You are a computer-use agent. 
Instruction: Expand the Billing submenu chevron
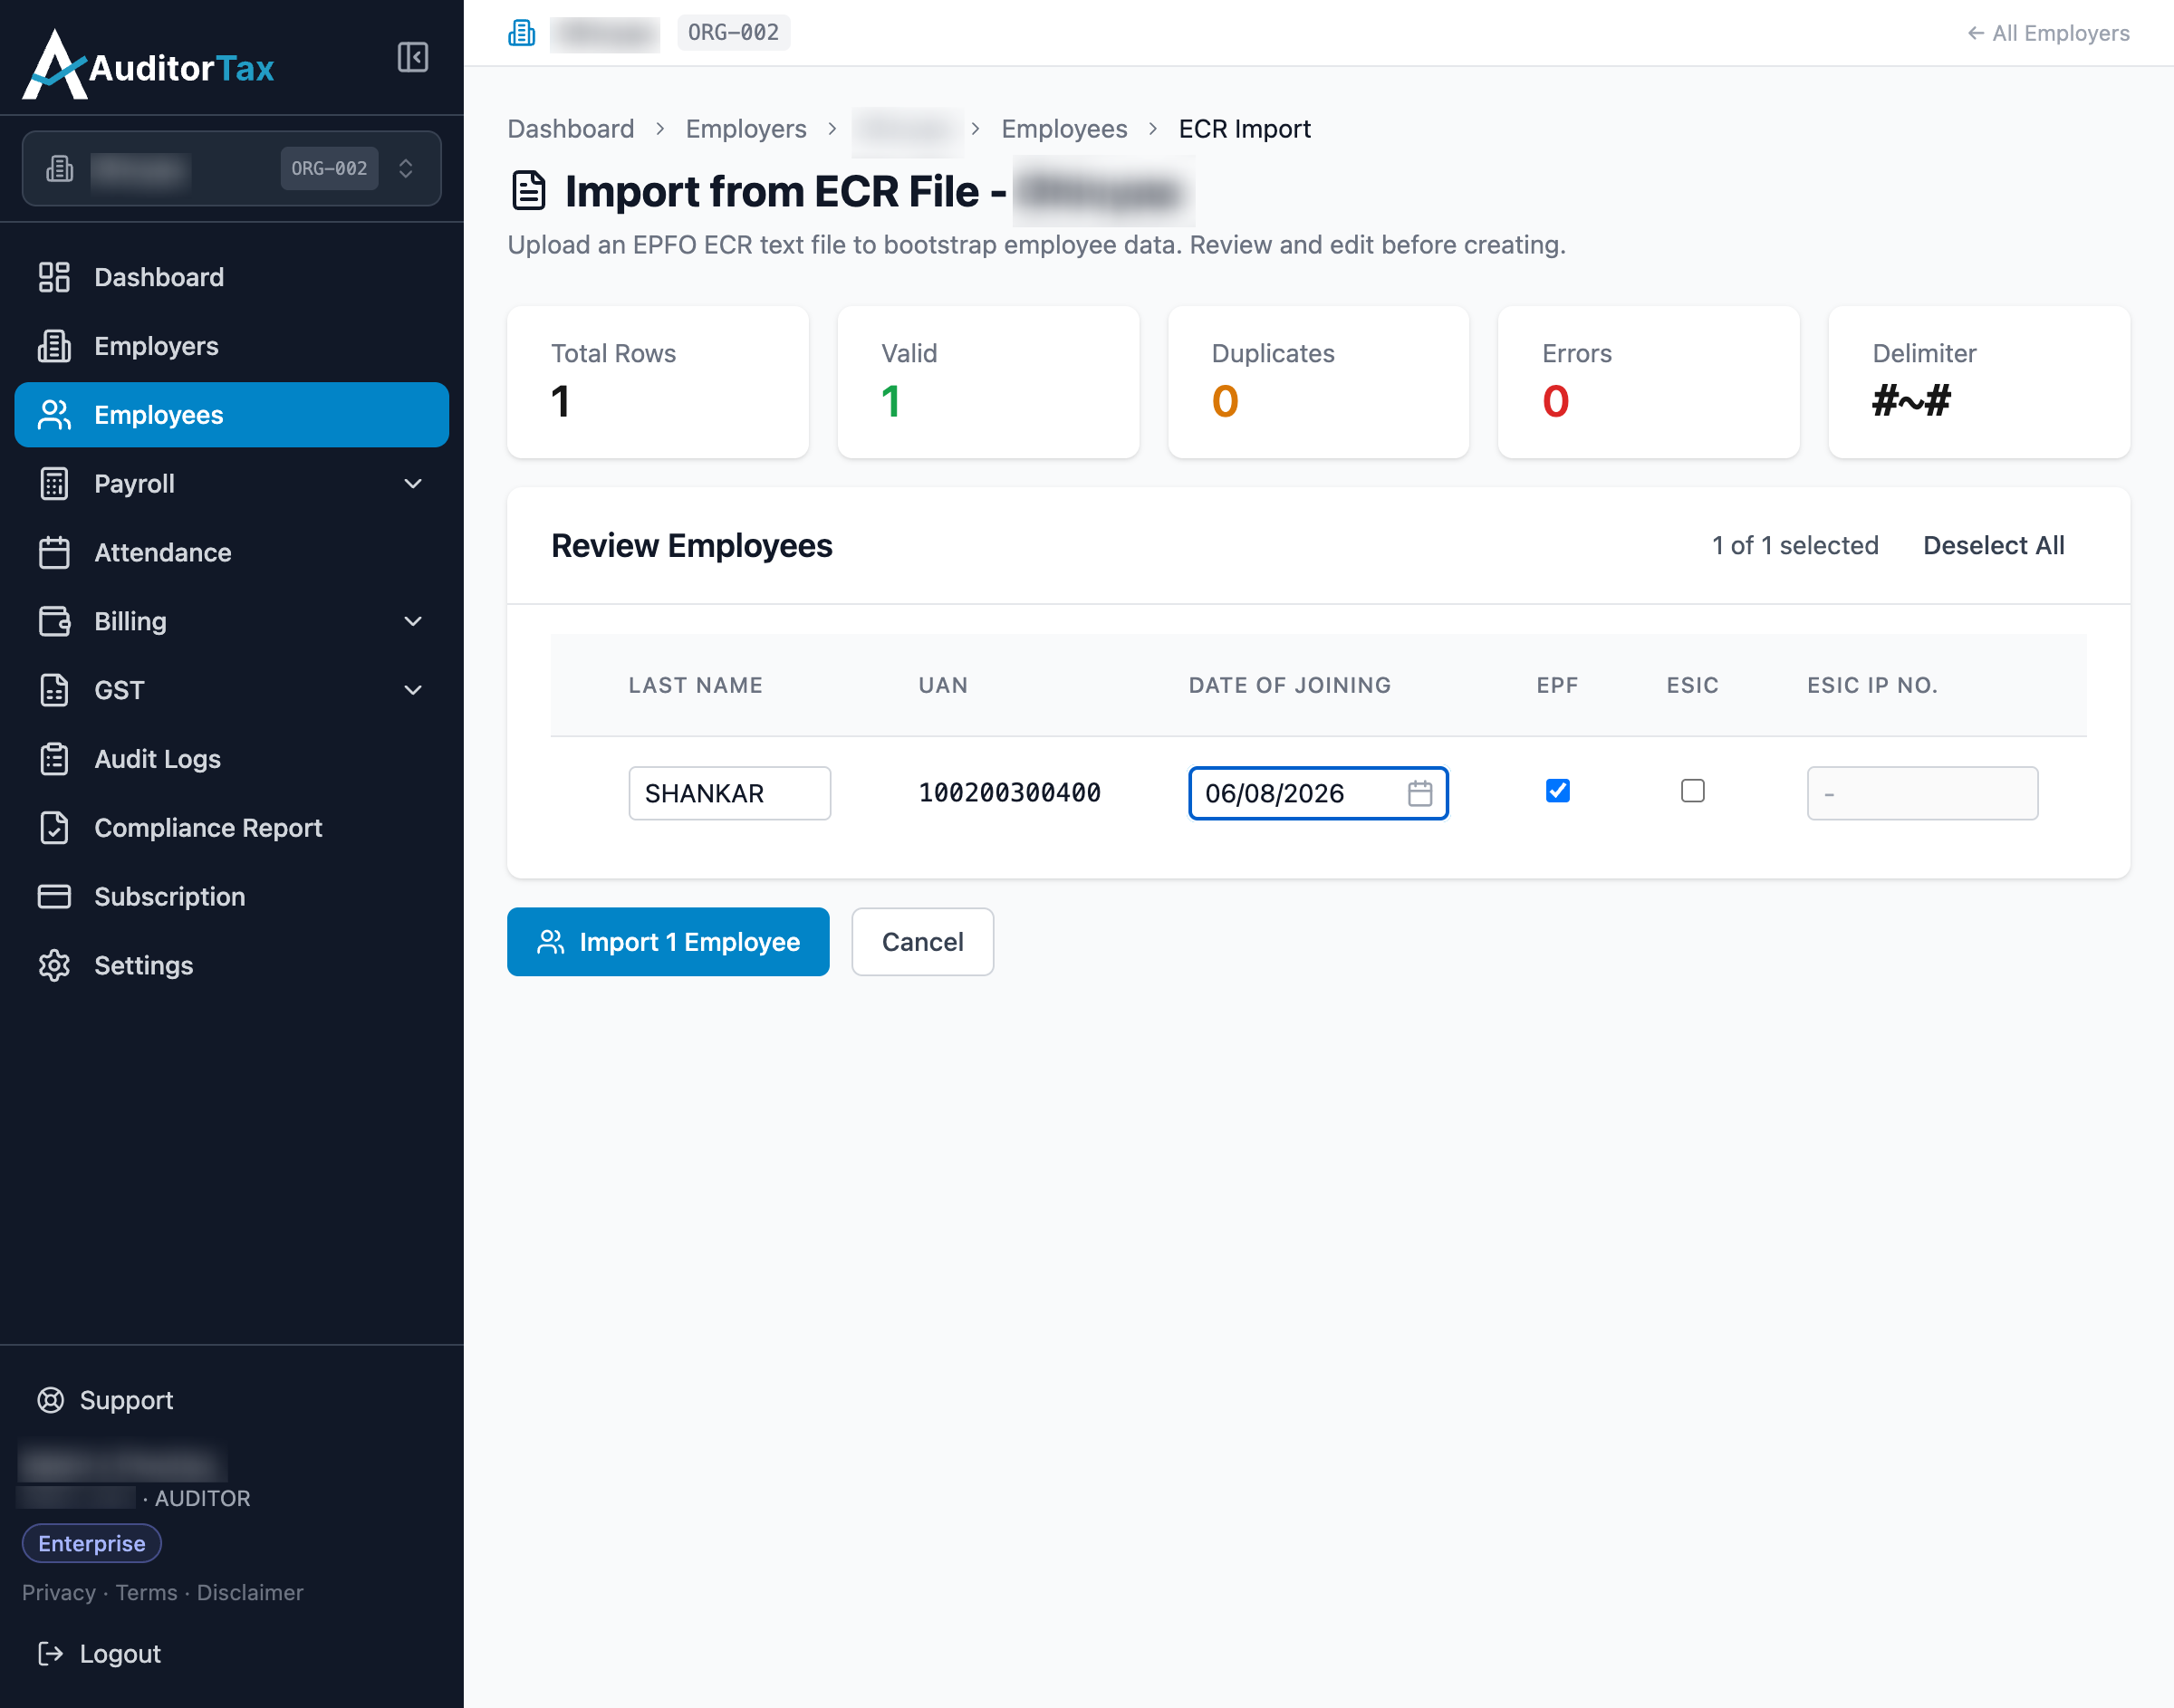(412, 621)
